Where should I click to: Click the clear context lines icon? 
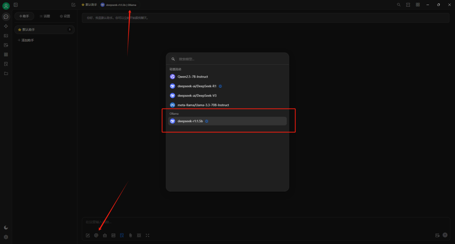click(x=139, y=235)
